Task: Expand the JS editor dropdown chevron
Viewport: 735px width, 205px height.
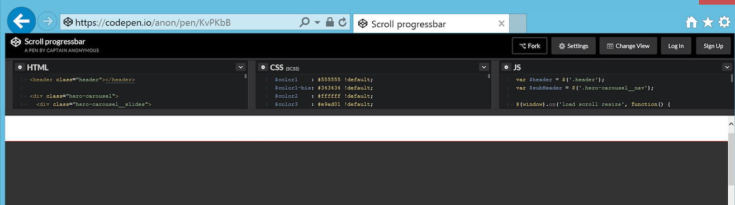Action: click(x=727, y=67)
